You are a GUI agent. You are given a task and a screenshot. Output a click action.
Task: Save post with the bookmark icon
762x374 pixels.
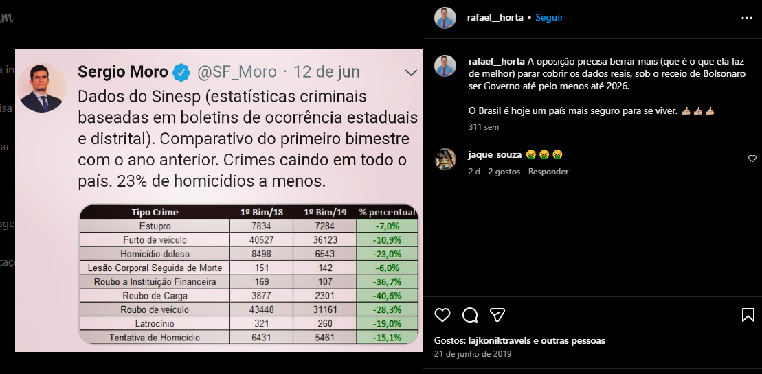pos(748,315)
